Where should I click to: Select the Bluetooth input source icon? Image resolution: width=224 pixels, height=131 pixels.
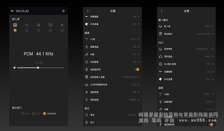click(x=62, y=25)
